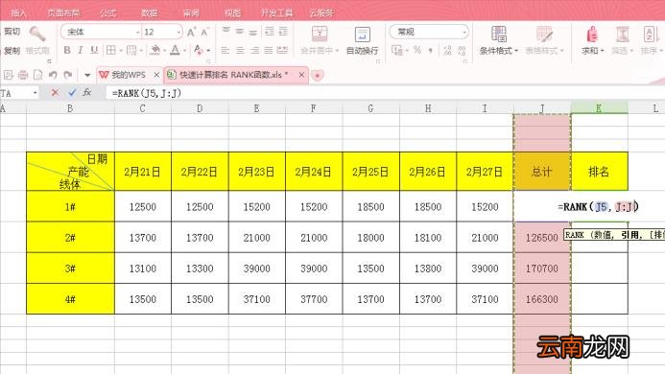Open the fill color dropdown arrow
Screen dimensions: 665x374
pos(164,51)
